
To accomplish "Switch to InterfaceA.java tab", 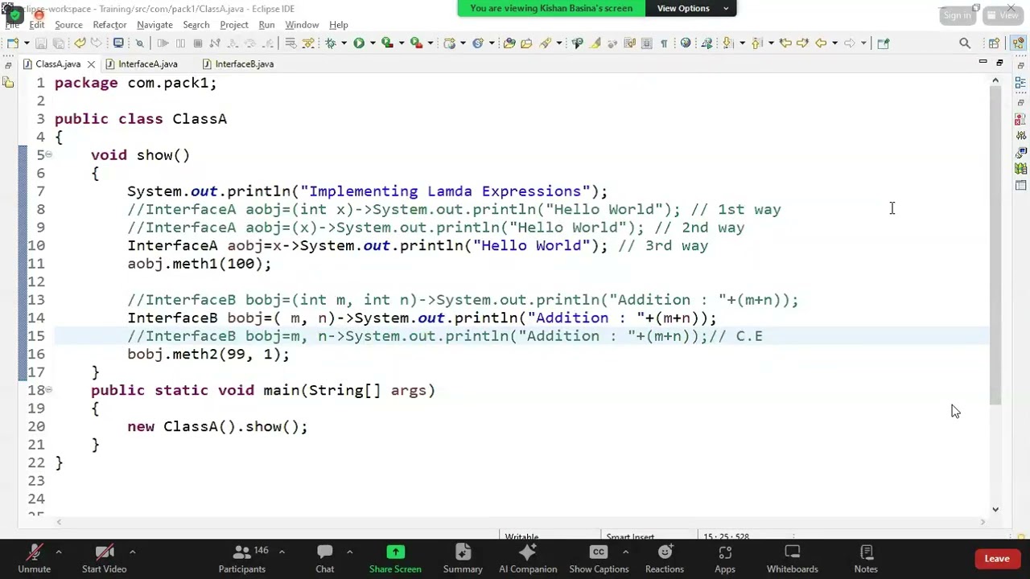I will pos(147,64).
